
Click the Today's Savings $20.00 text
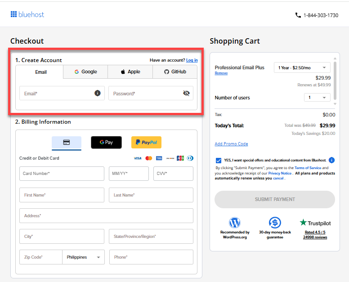(x=313, y=133)
